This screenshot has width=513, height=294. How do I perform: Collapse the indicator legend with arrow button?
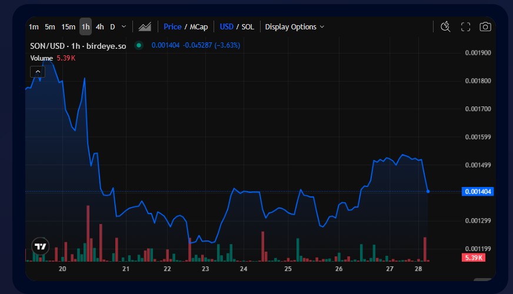pos(38,72)
